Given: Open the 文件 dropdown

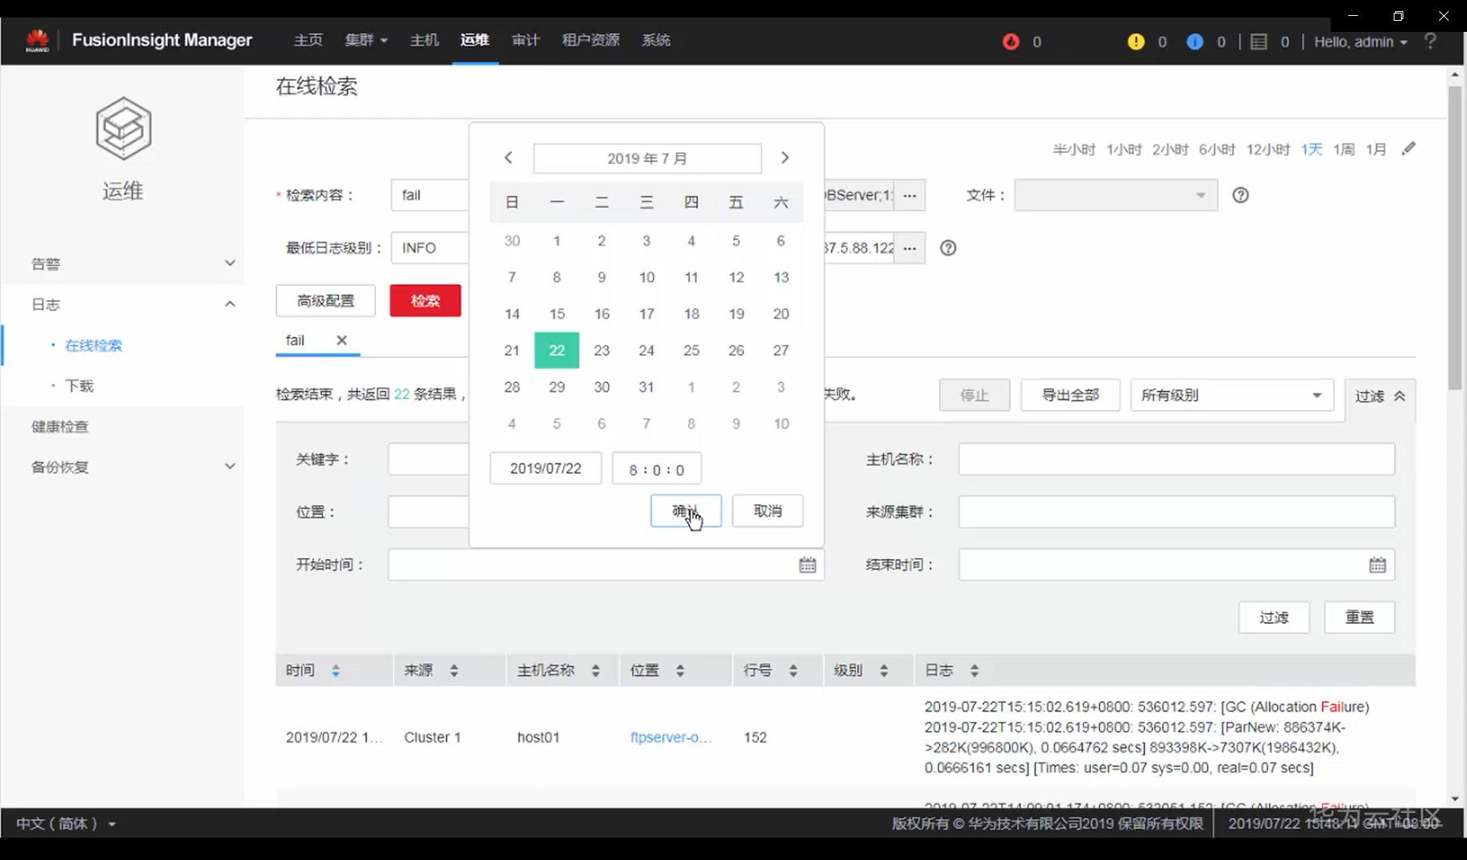Looking at the screenshot, I should coord(1116,195).
